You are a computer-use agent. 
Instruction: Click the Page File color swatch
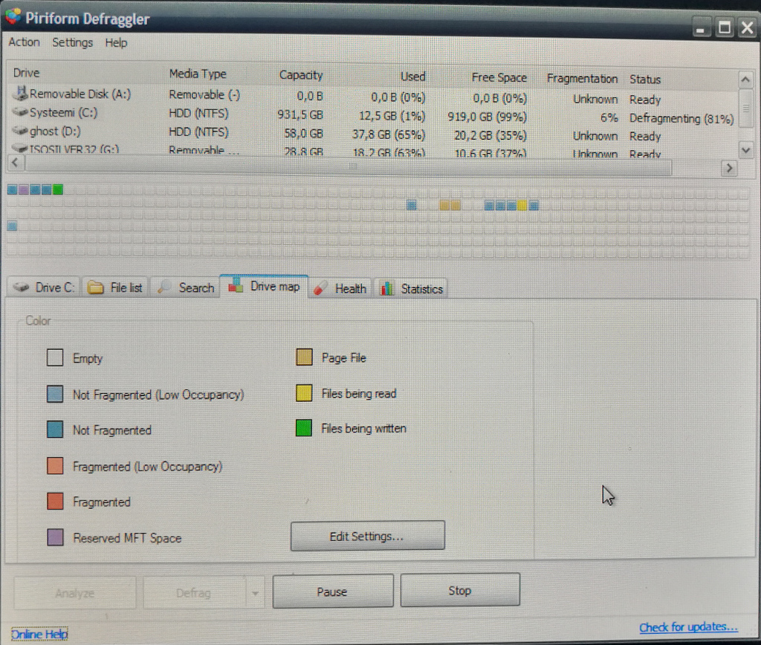point(304,357)
